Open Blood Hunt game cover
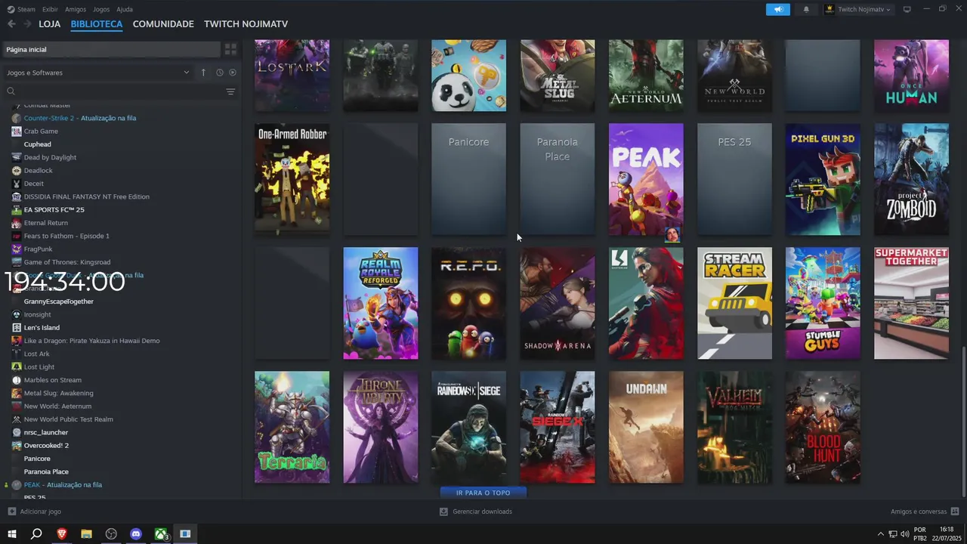967x544 pixels. coord(823,427)
